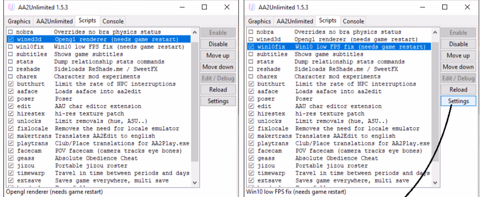Select Scripts tab in right window

pos(328,20)
